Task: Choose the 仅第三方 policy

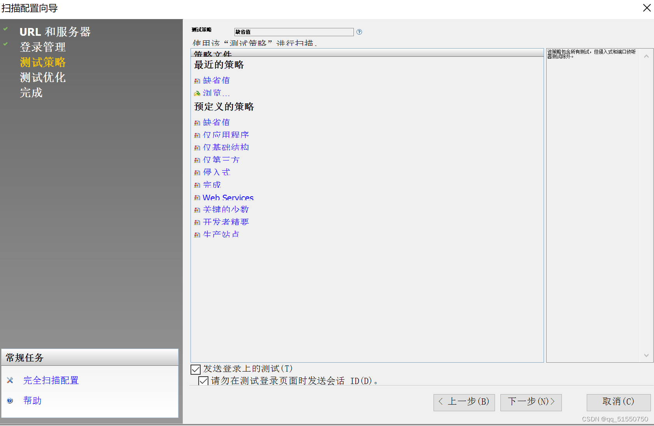Action: coord(221,160)
